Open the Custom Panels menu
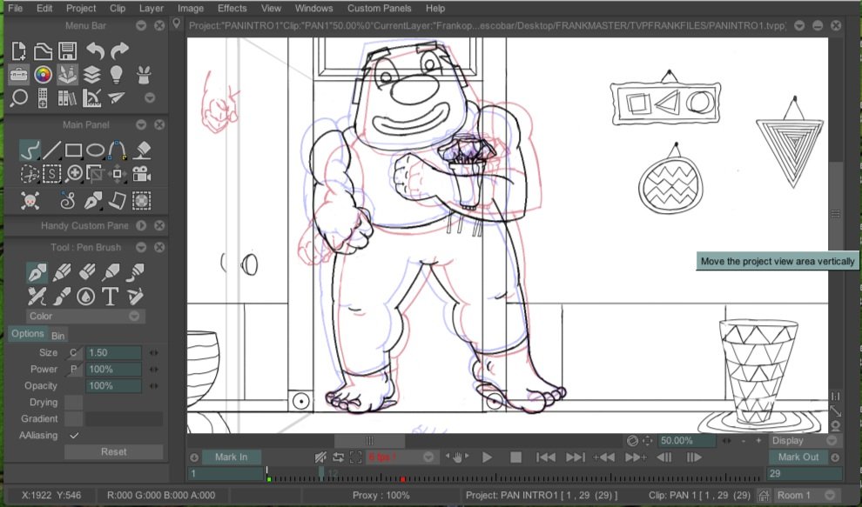The height and width of the screenshot is (507, 862). (380, 8)
